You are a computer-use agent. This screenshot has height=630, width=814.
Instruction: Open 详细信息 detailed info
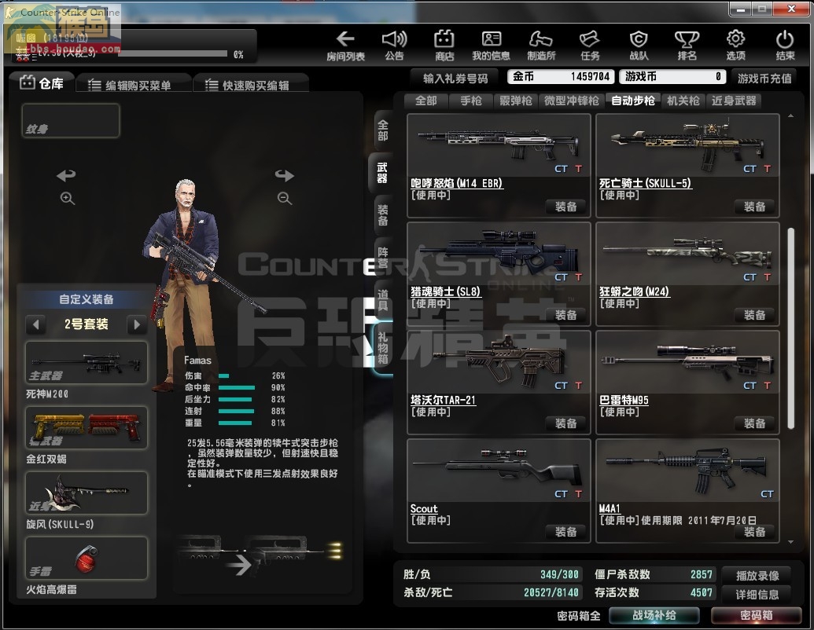click(757, 595)
